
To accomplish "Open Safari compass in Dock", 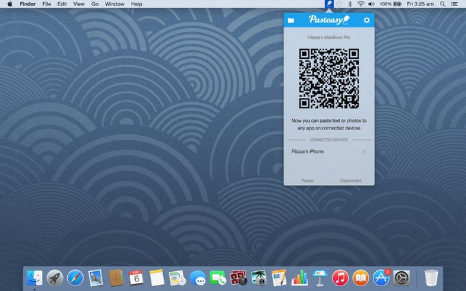I will point(75,278).
